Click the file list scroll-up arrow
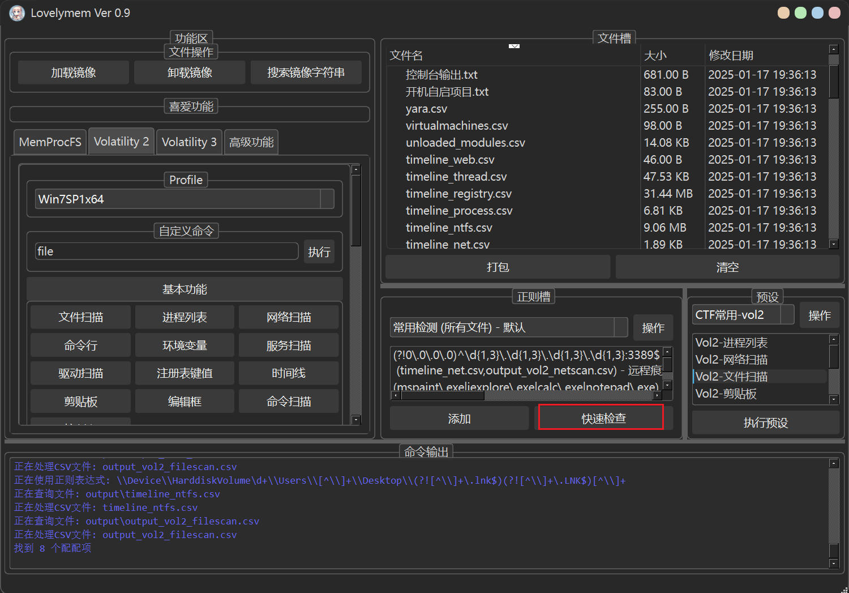Screen dimensions: 849x593 pos(833,49)
